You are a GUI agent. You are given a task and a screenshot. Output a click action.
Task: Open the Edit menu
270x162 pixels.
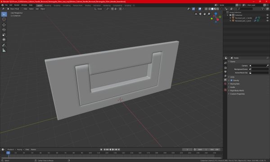coord(11,5)
